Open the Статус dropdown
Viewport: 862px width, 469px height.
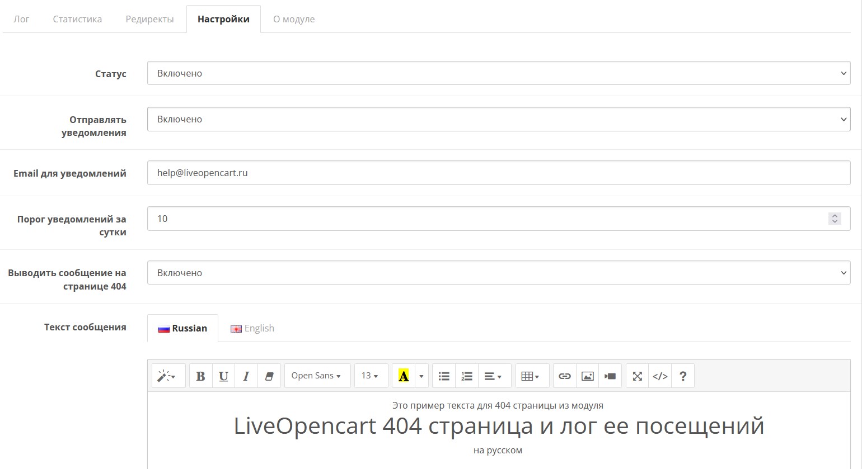point(498,73)
